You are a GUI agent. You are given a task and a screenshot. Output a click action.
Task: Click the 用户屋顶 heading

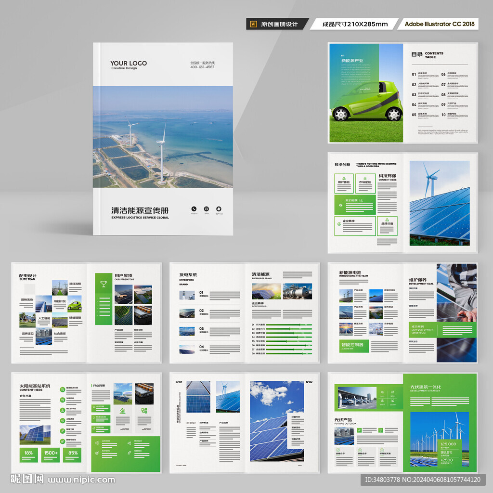tap(123, 275)
